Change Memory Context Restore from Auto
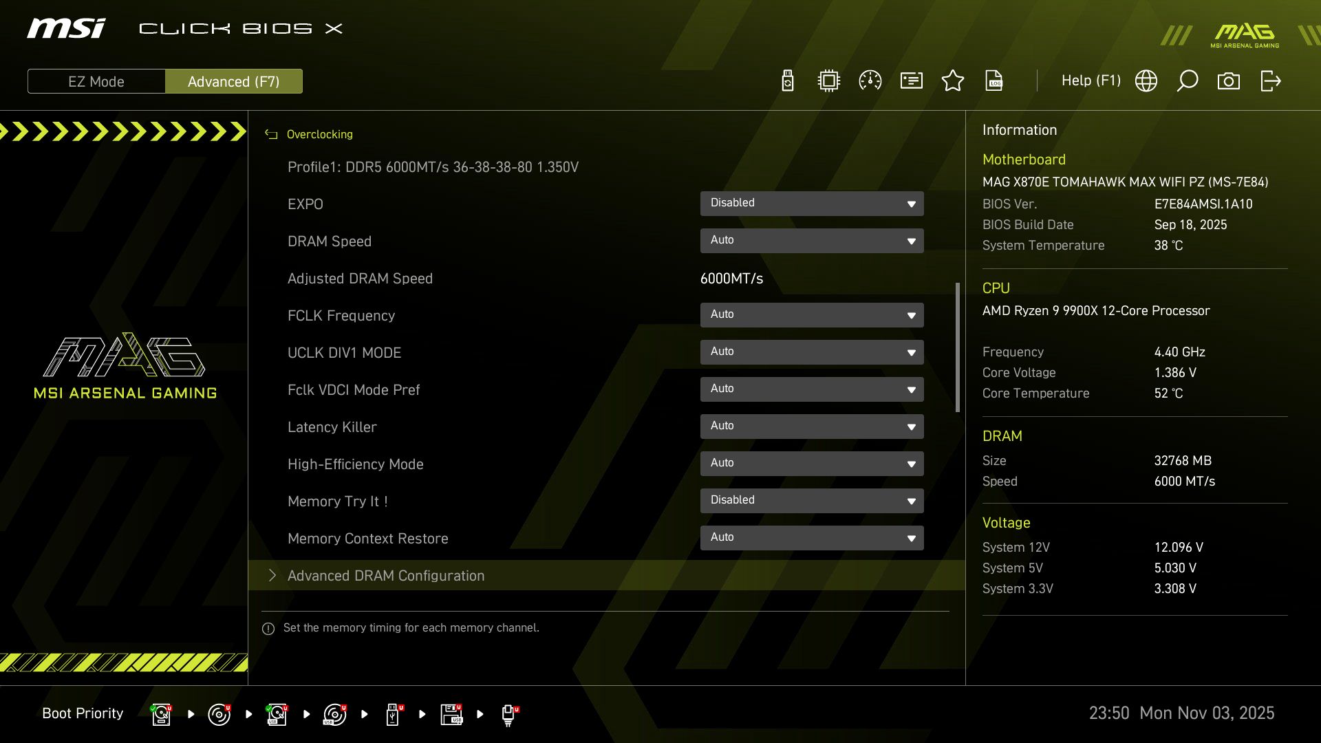The image size is (1321, 743). 812,537
